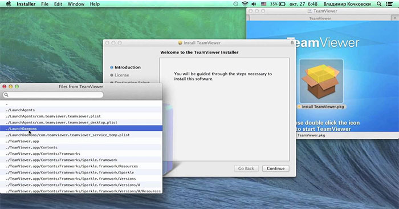
Task: Open the Window menu
Action: 76,4
